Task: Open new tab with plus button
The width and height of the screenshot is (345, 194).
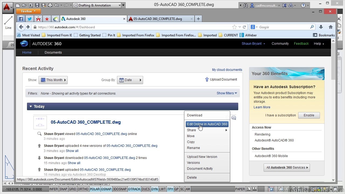Action: 198,19
